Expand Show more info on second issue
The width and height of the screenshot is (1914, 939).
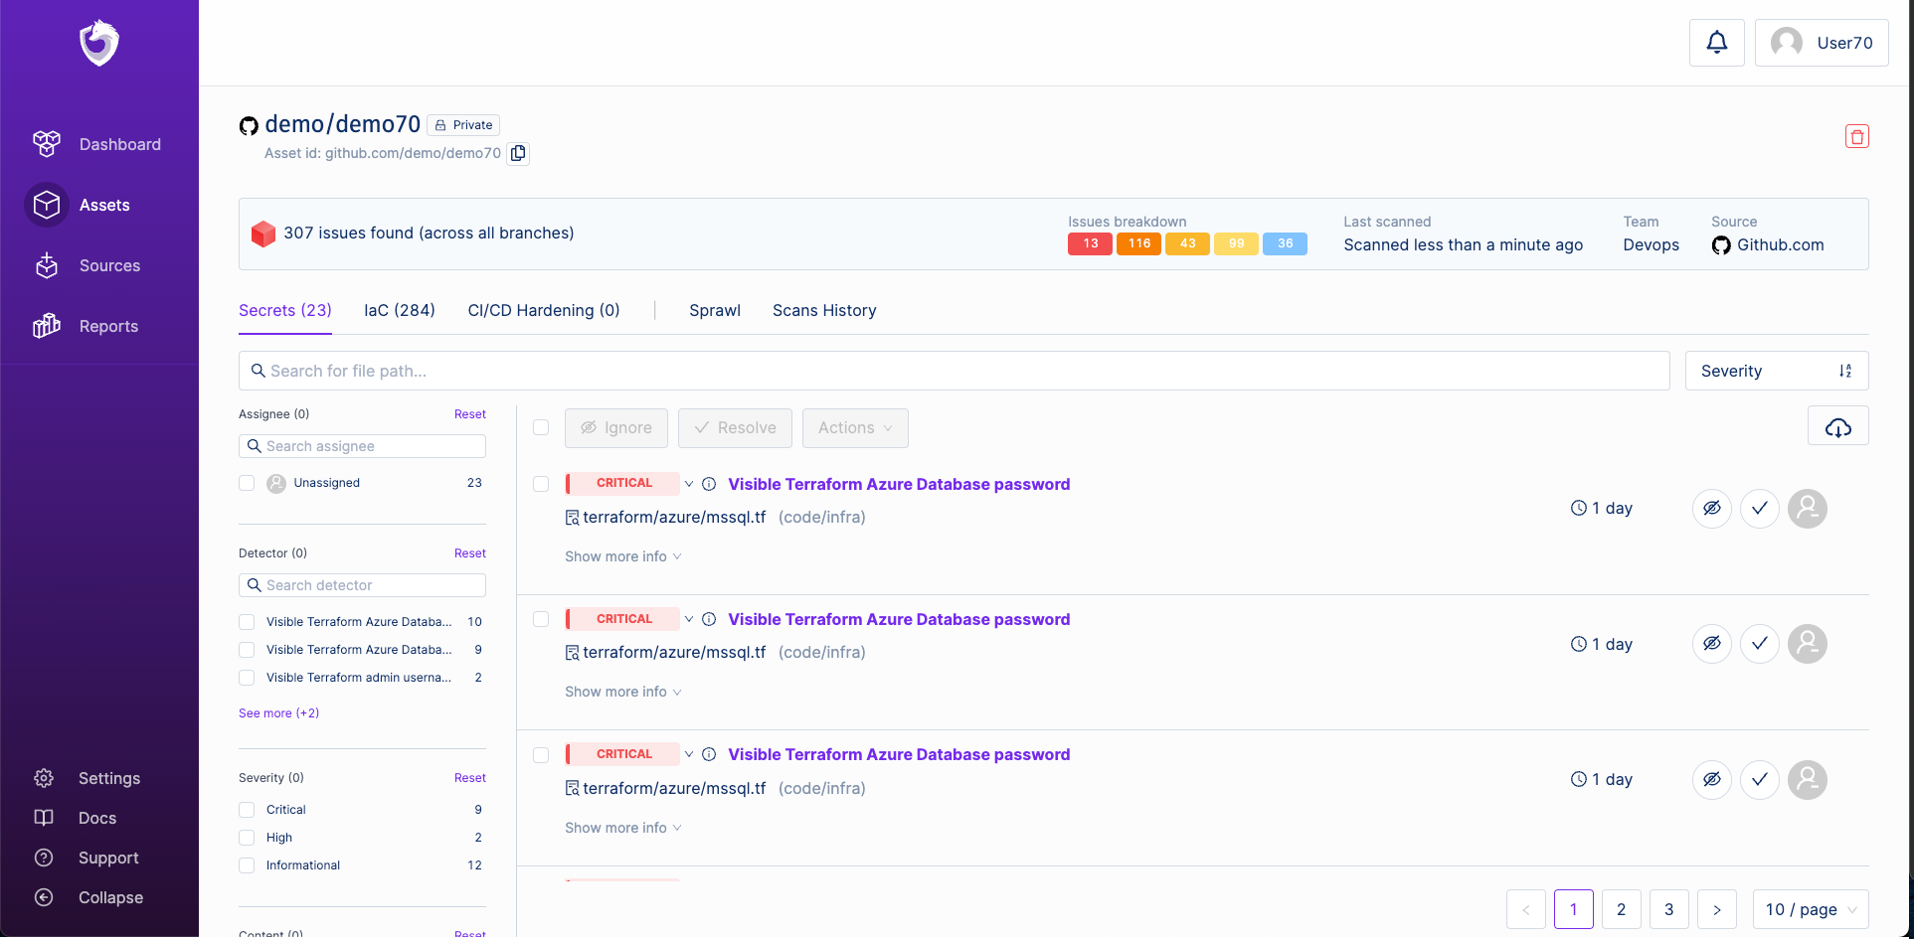click(623, 692)
